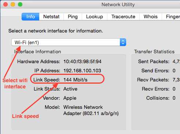Click the Model label
Image resolution: width=180 pixels, height=134 pixels.
point(52,107)
